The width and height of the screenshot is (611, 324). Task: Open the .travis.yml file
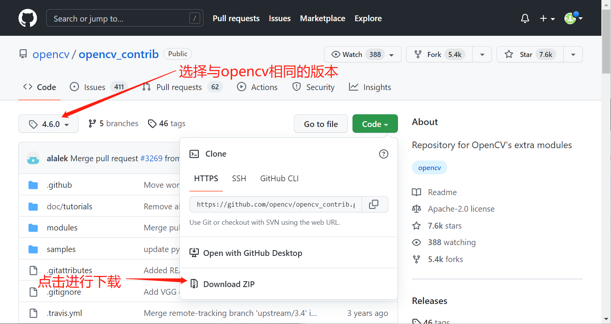(64, 313)
